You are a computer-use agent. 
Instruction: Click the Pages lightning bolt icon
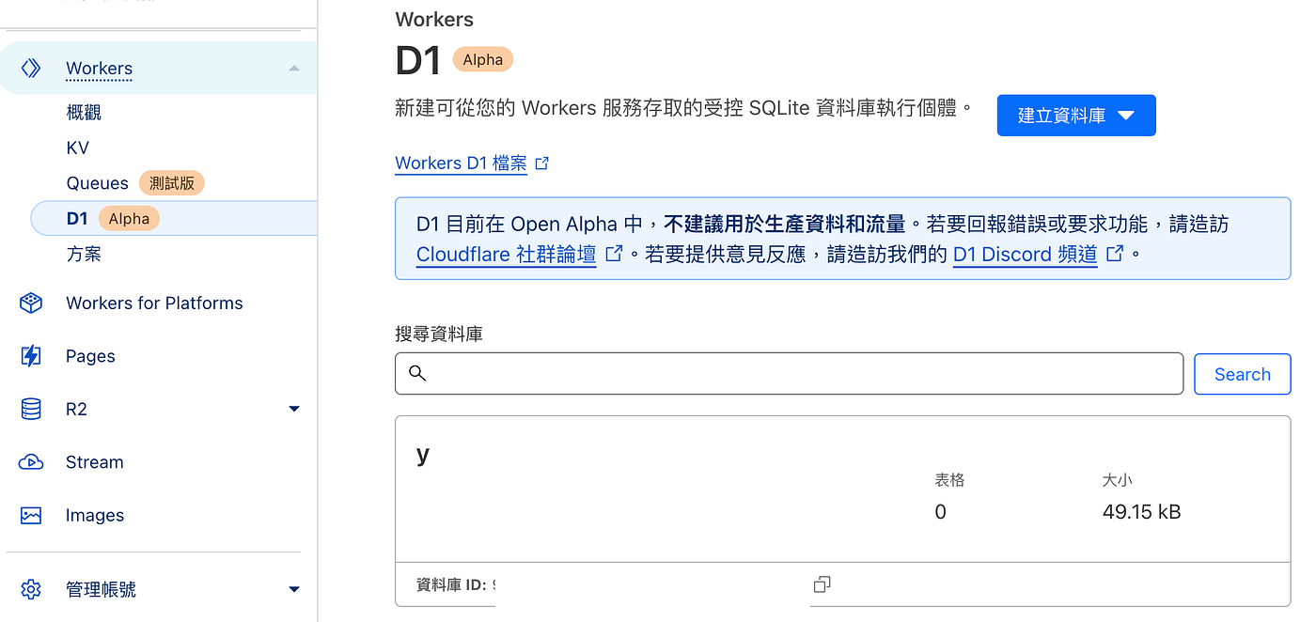(x=31, y=356)
